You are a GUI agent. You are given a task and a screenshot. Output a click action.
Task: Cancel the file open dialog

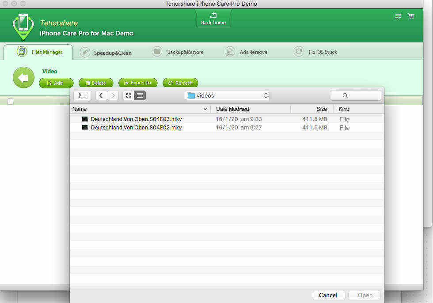point(329,295)
